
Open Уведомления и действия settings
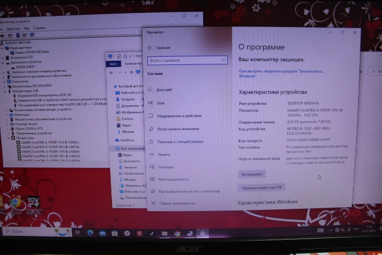[175, 116]
